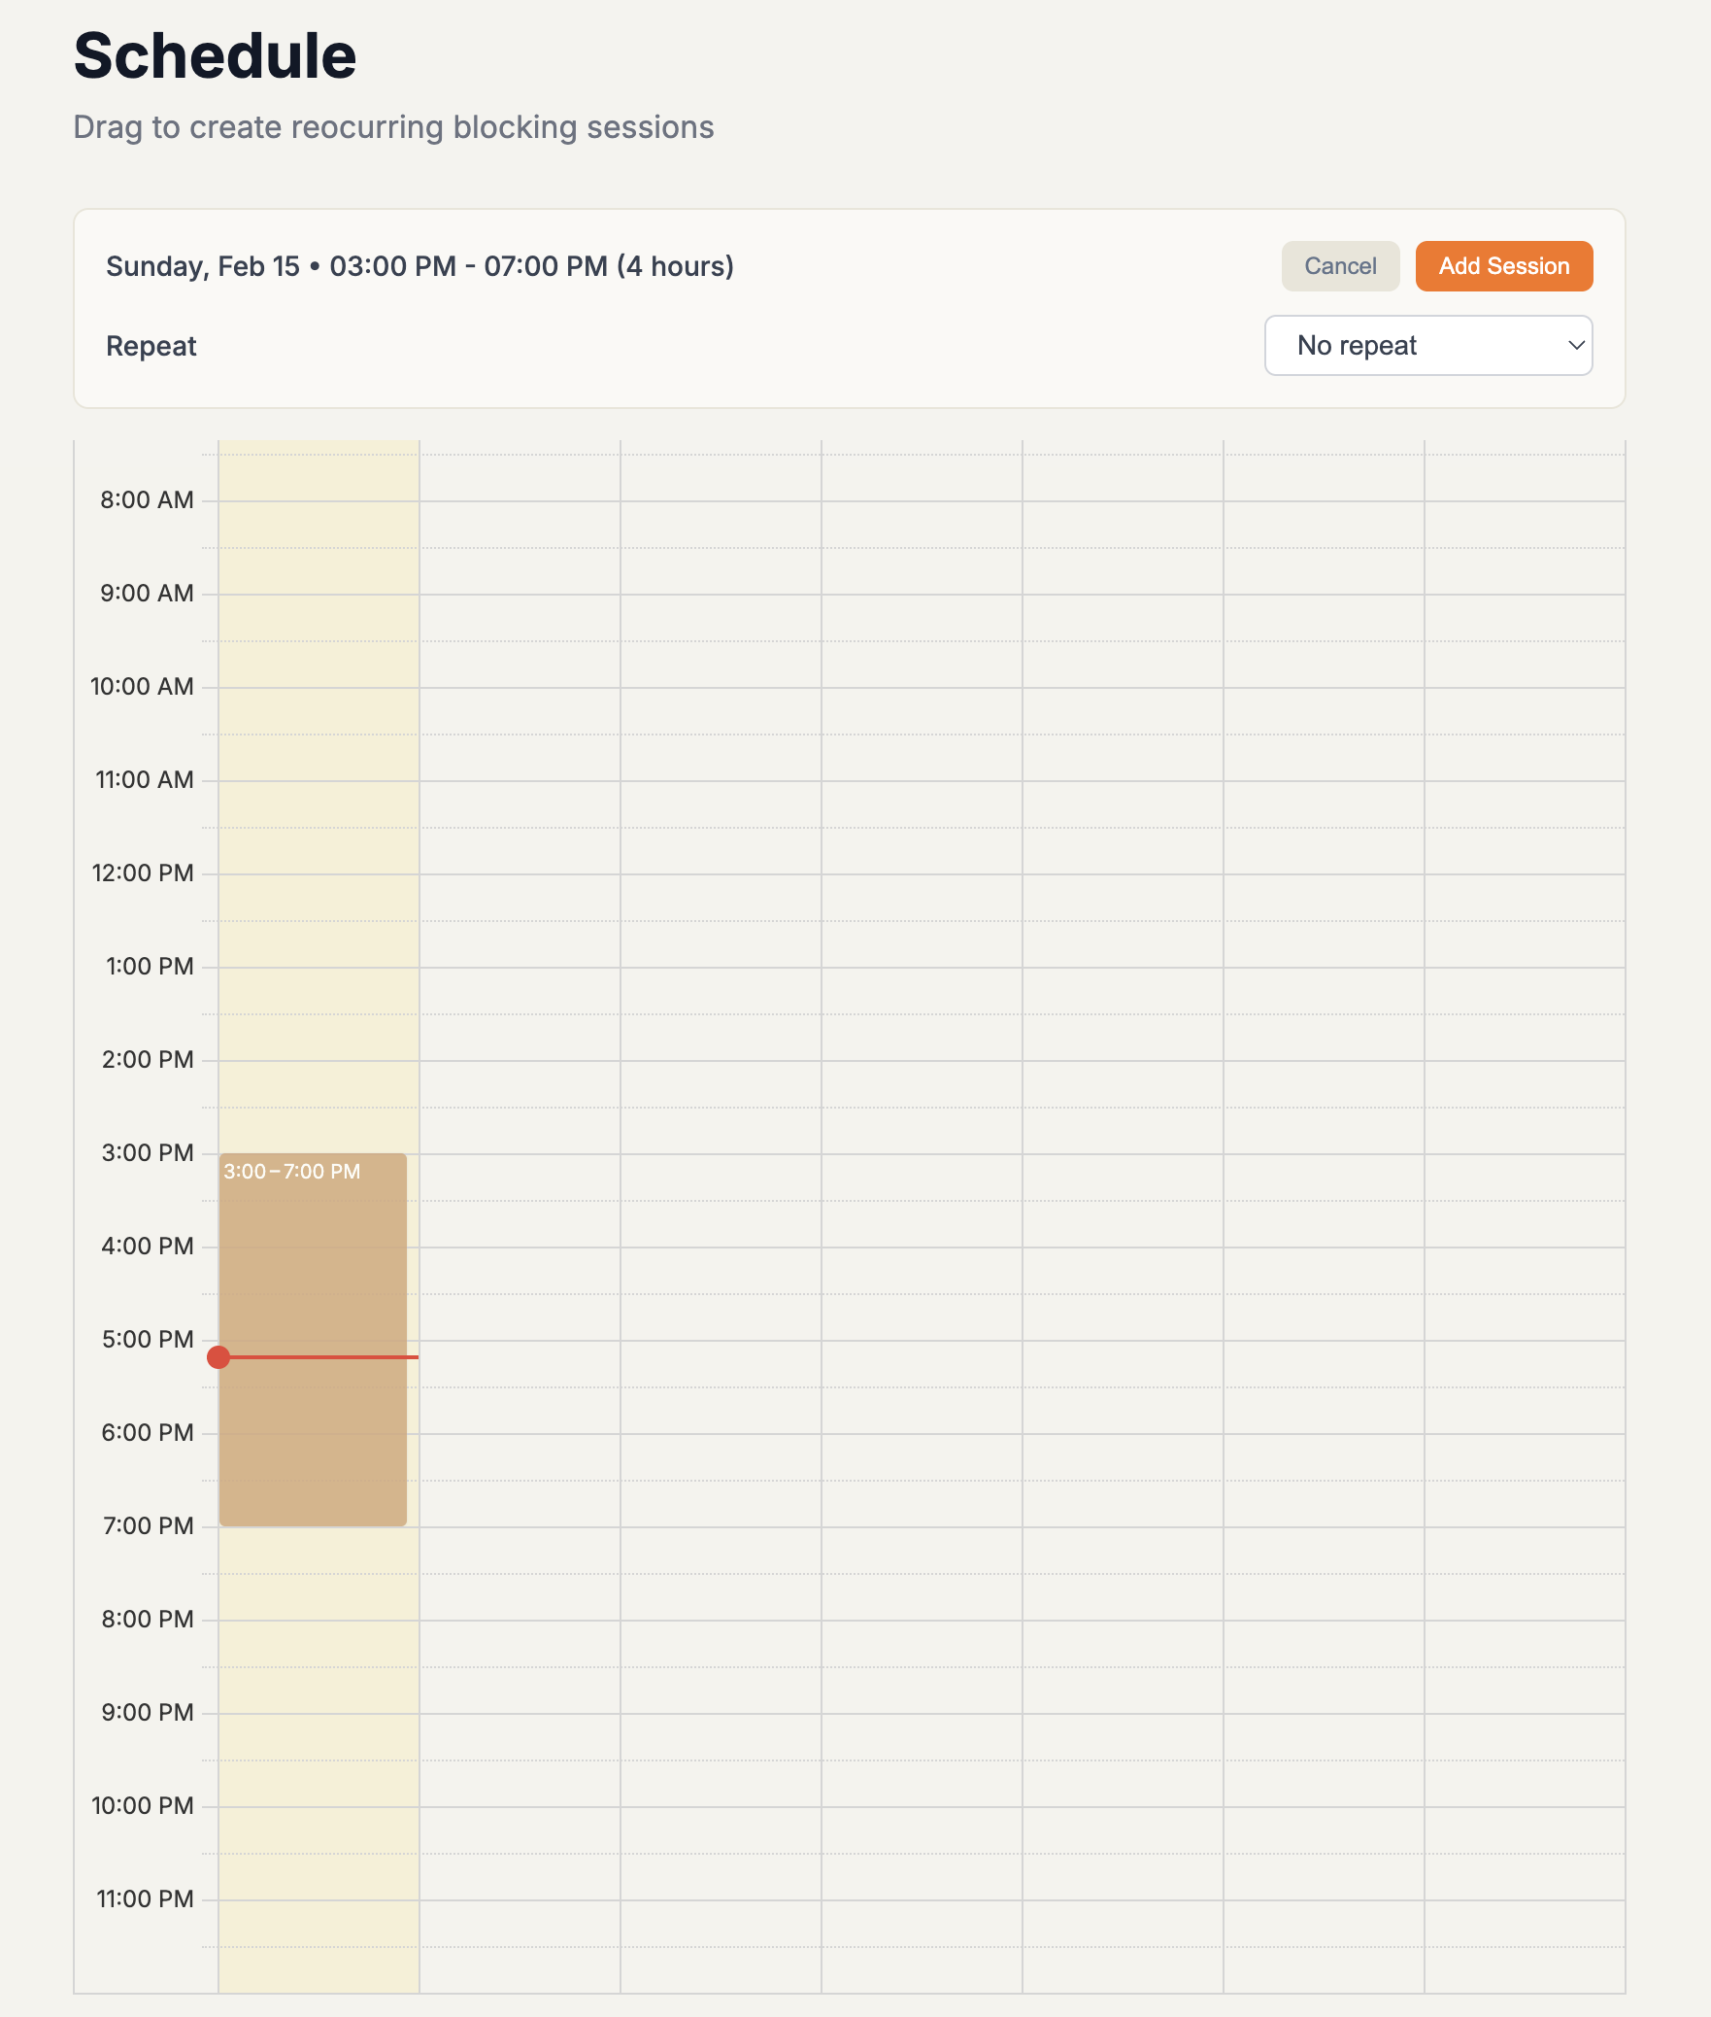
Task: Click the chevron on the repeat selector
Action: point(1577,345)
